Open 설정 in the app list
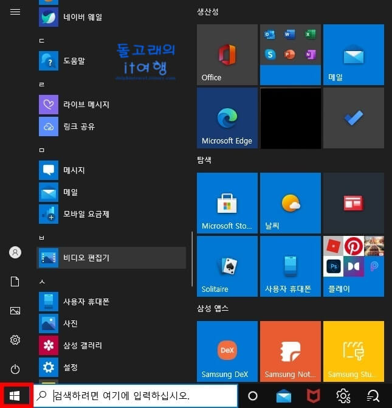 tap(112, 367)
